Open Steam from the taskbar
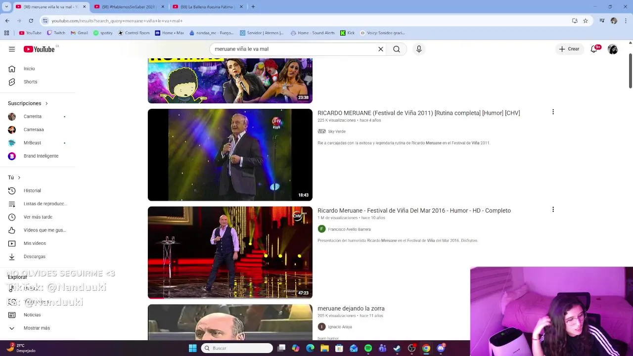 pyautogui.click(x=397, y=348)
